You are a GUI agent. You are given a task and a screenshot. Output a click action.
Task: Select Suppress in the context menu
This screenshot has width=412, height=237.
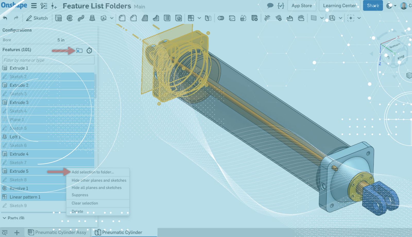pyautogui.click(x=80, y=195)
